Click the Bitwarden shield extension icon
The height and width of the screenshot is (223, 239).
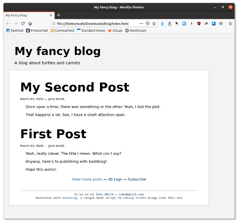(184, 23)
